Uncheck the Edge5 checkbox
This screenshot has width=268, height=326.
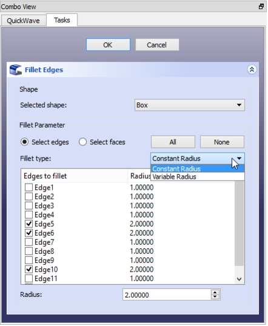pos(28,224)
